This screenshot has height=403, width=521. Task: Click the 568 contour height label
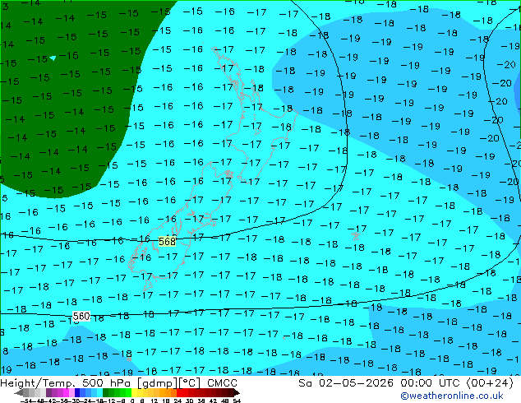point(167,242)
